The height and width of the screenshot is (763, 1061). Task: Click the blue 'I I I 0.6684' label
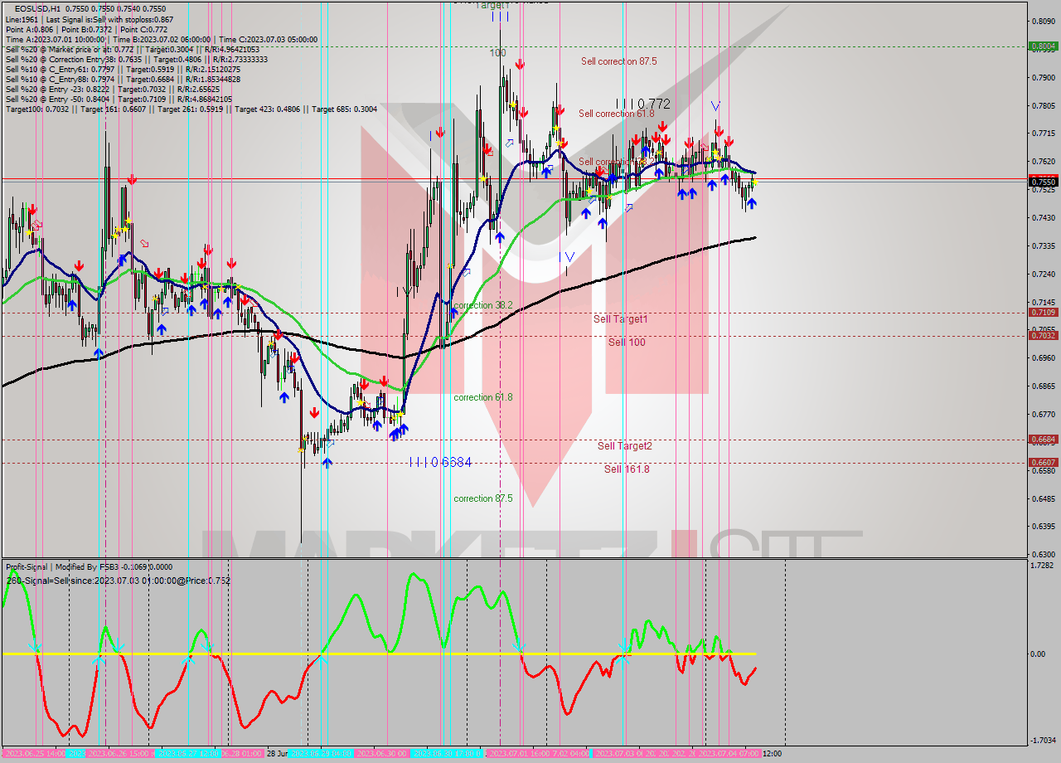440,462
